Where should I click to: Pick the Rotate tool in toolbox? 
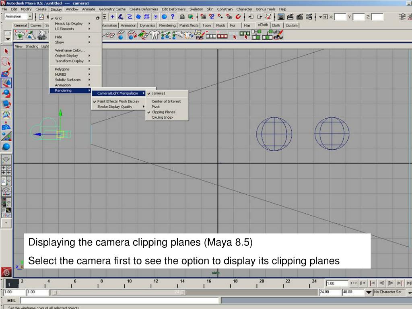pos(6,94)
